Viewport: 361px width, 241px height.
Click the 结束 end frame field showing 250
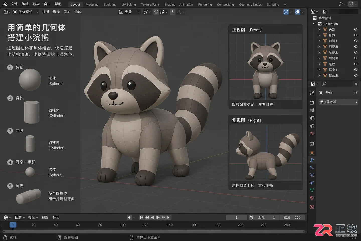pos(292,217)
